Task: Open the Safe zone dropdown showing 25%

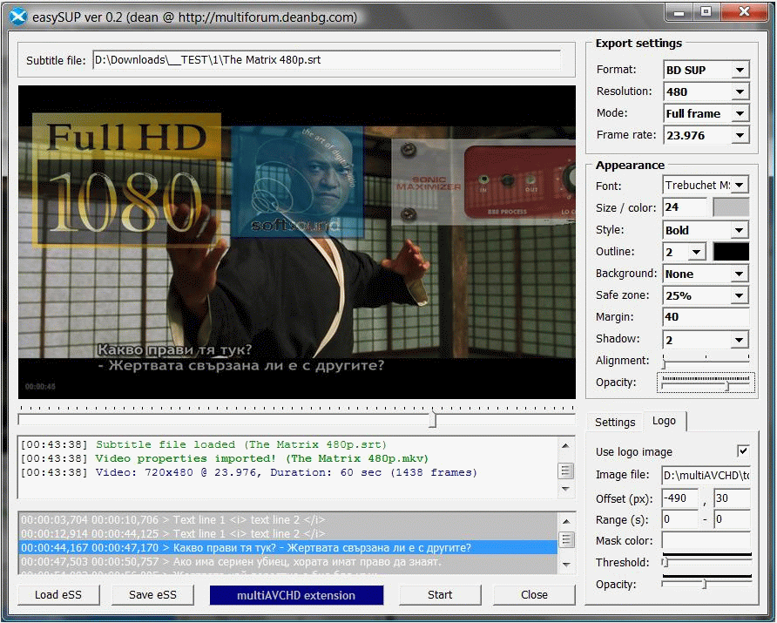Action: [706, 296]
